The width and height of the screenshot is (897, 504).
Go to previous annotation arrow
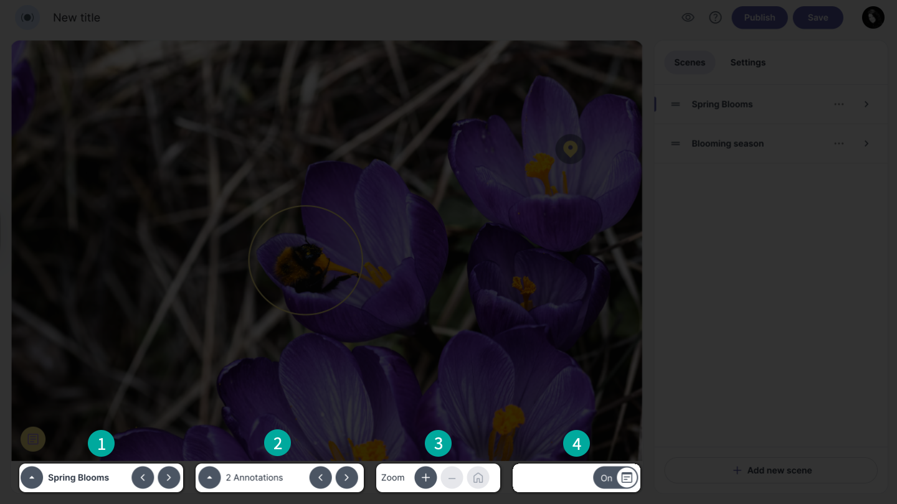[x=320, y=478]
